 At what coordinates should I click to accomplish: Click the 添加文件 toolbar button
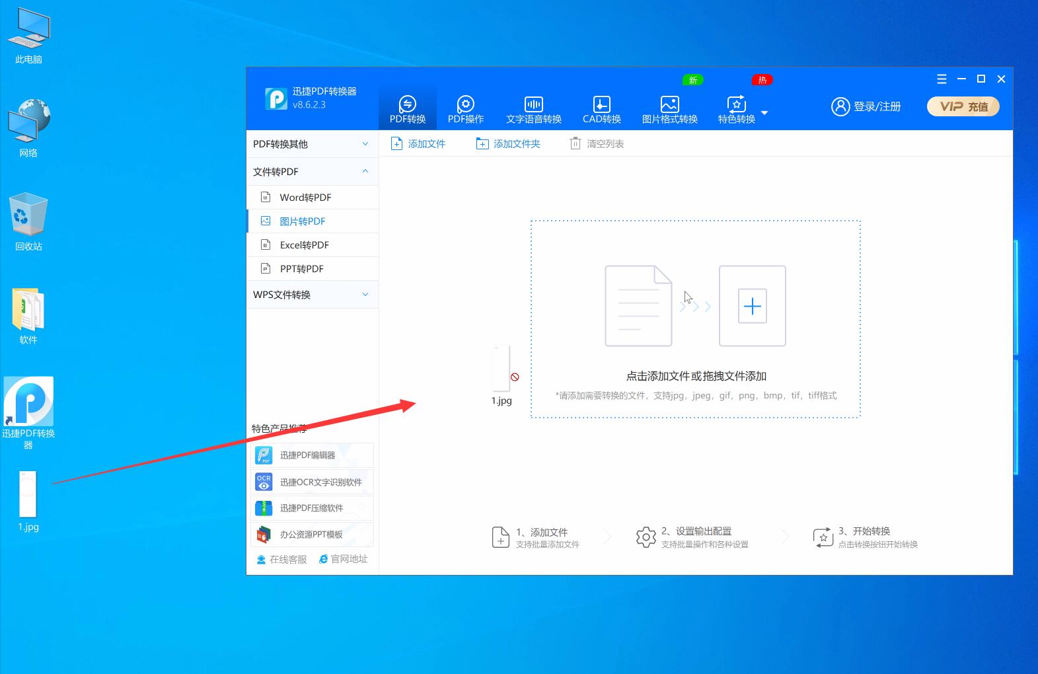[418, 143]
